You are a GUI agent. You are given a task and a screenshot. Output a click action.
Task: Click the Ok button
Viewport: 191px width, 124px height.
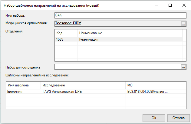(x=154, y=118)
